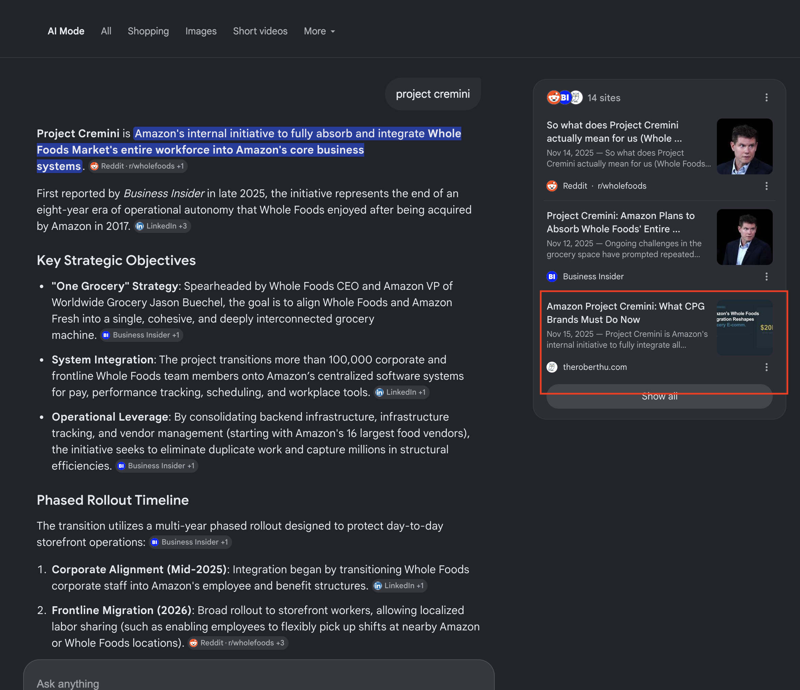Click thumbnail of the Reddit r/wholefoods result
800x690 pixels.
click(744, 146)
